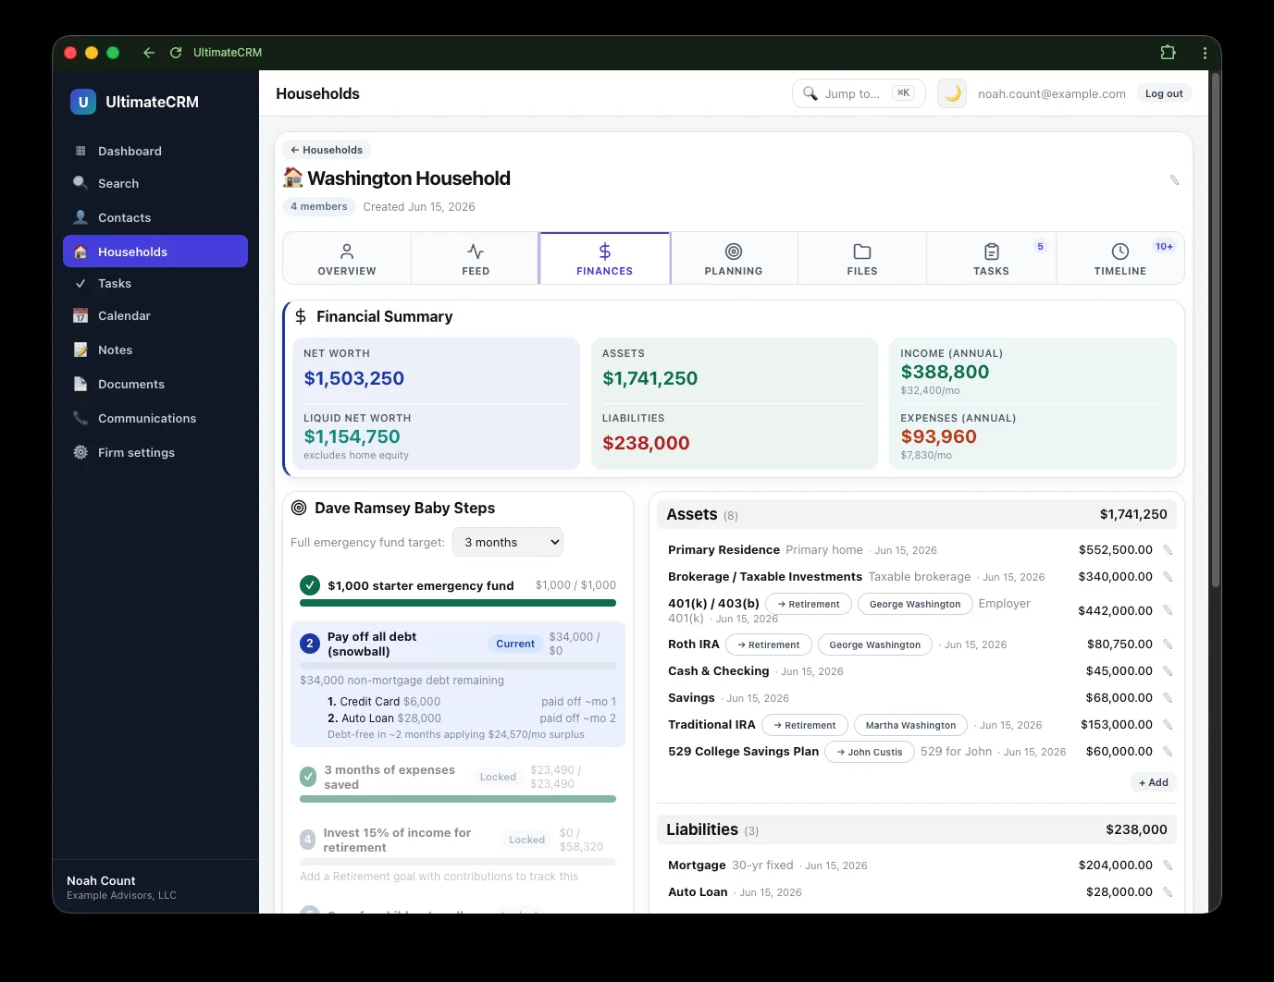Click the Net Worth value $1,503,250
The width and height of the screenshot is (1274, 982).
click(354, 378)
